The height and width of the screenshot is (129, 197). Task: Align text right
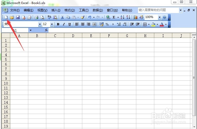pos(88,24)
